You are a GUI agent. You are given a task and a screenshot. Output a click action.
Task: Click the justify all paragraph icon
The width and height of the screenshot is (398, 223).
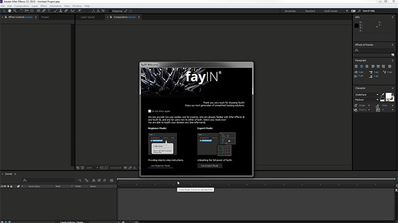point(389,66)
